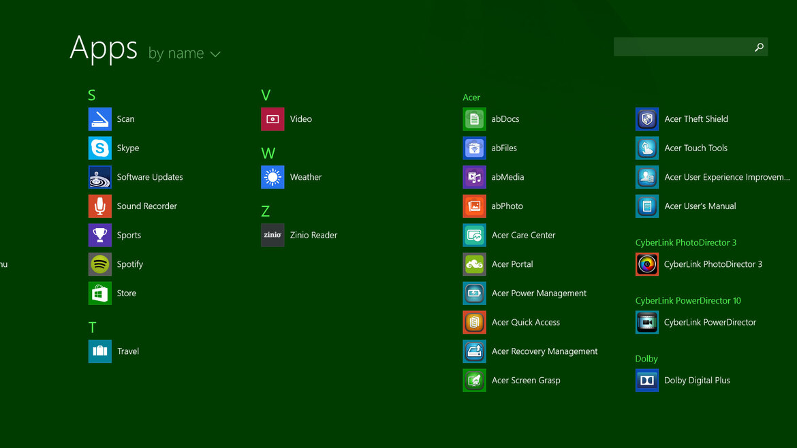The image size is (797, 448).
Task: Open the 'by name' sort dropdown
Action: 185,53
